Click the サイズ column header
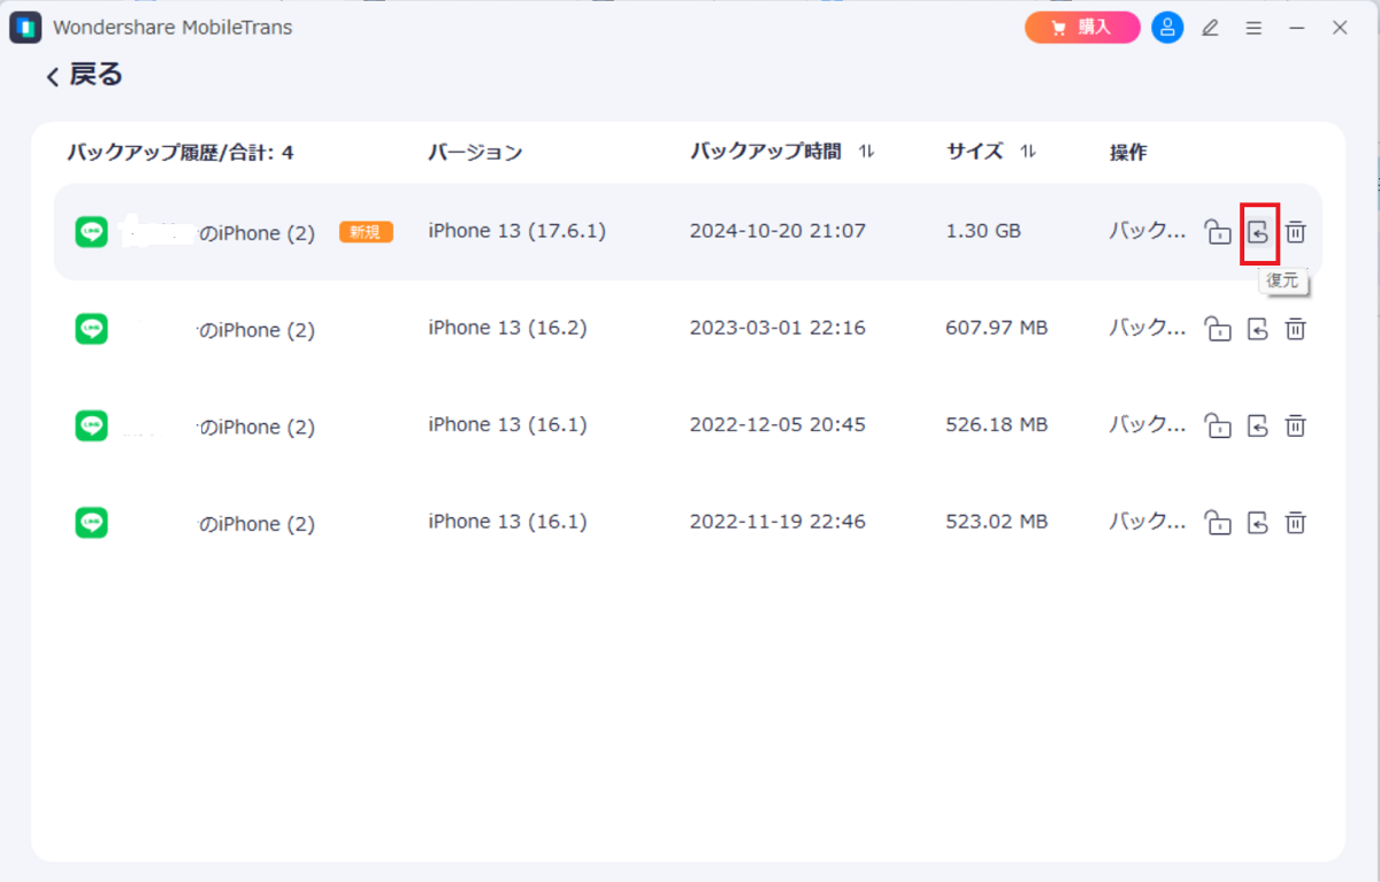Viewport: 1380px width, 882px height. [974, 151]
